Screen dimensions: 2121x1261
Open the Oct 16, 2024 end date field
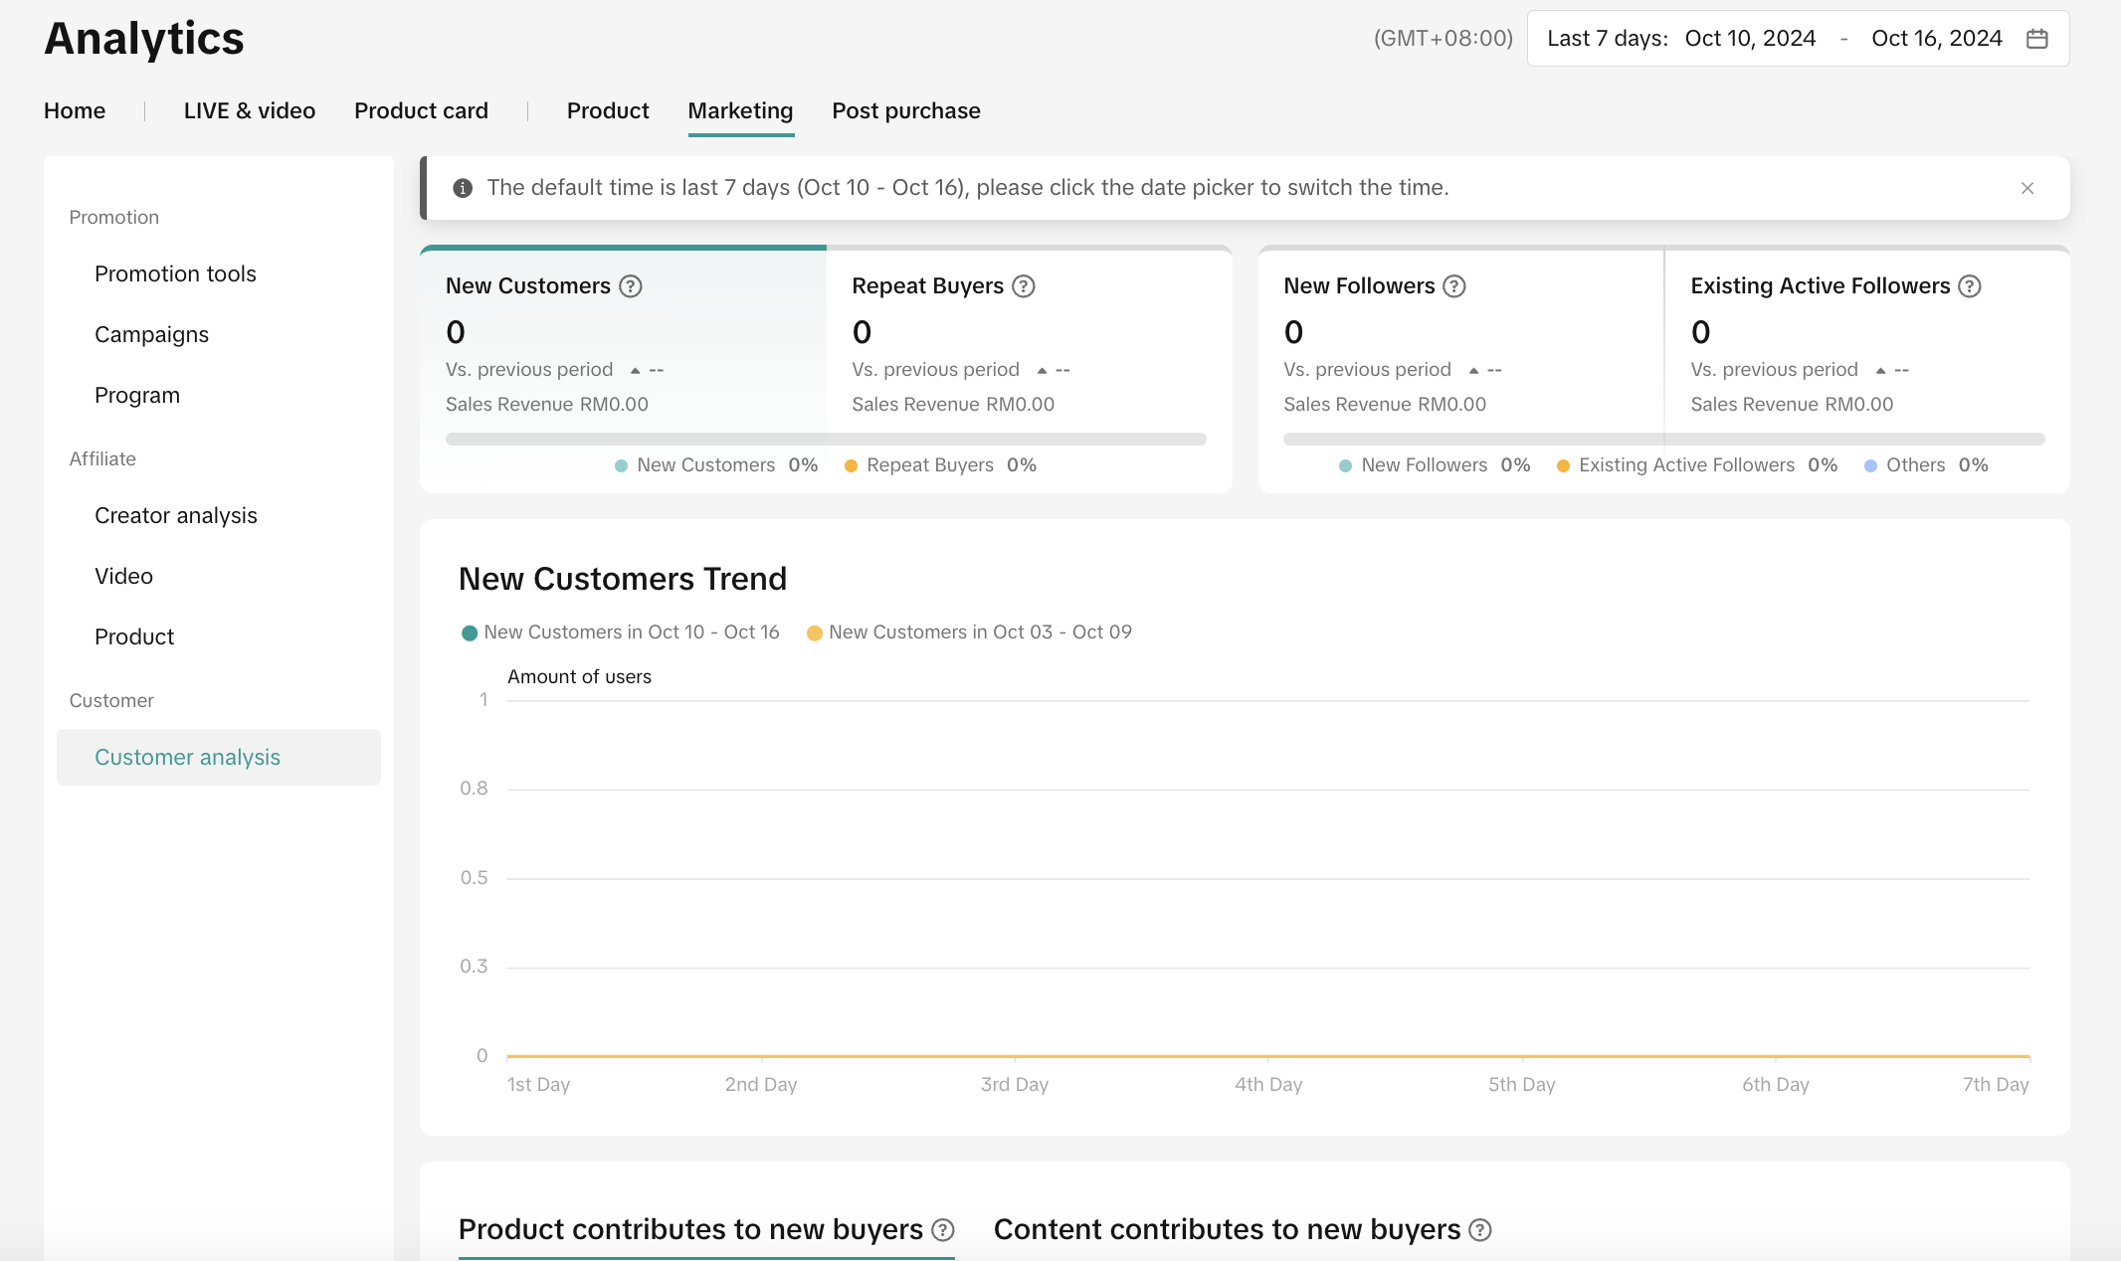pyautogui.click(x=1936, y=39)
